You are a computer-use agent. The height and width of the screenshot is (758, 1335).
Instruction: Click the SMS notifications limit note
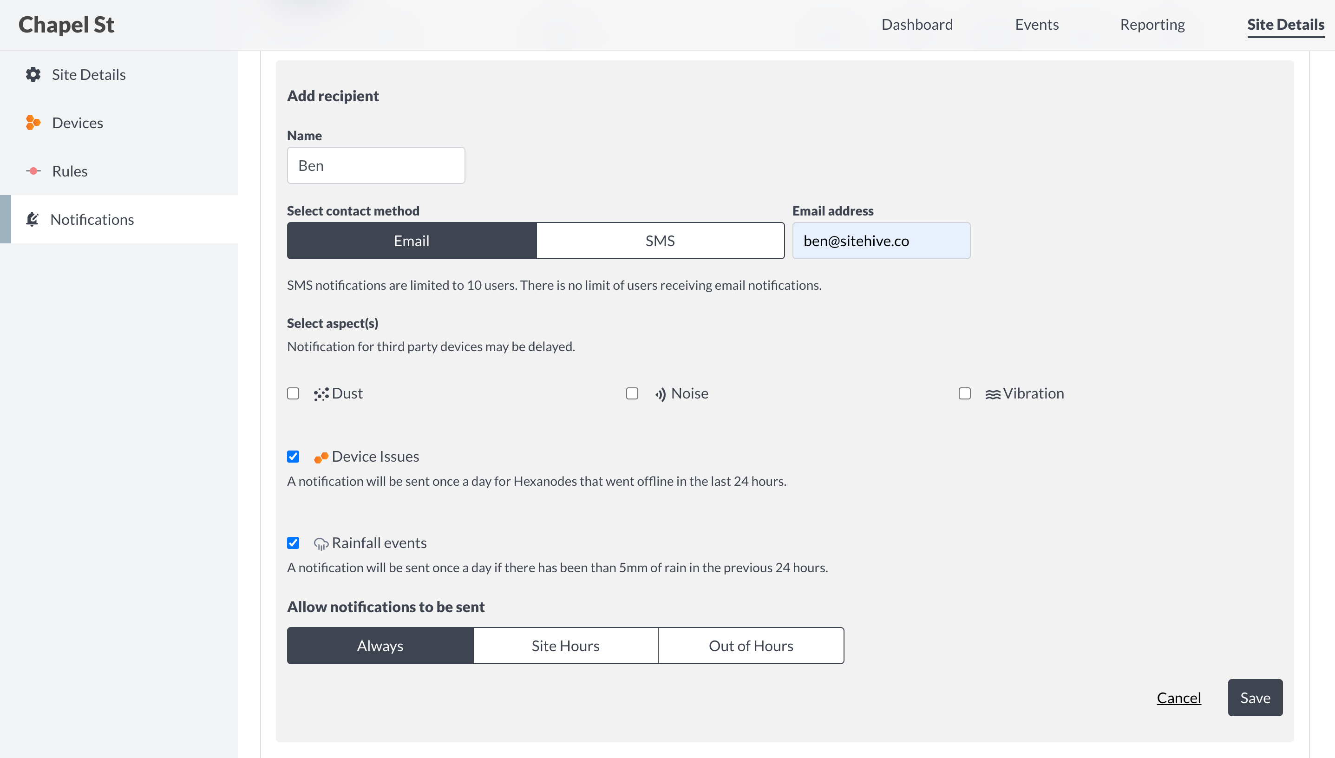[554, 285]
